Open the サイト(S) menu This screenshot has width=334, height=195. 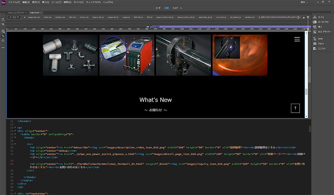78,2
